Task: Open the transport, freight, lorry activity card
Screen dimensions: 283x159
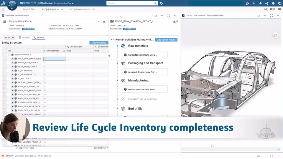Action: pos(145,72)
